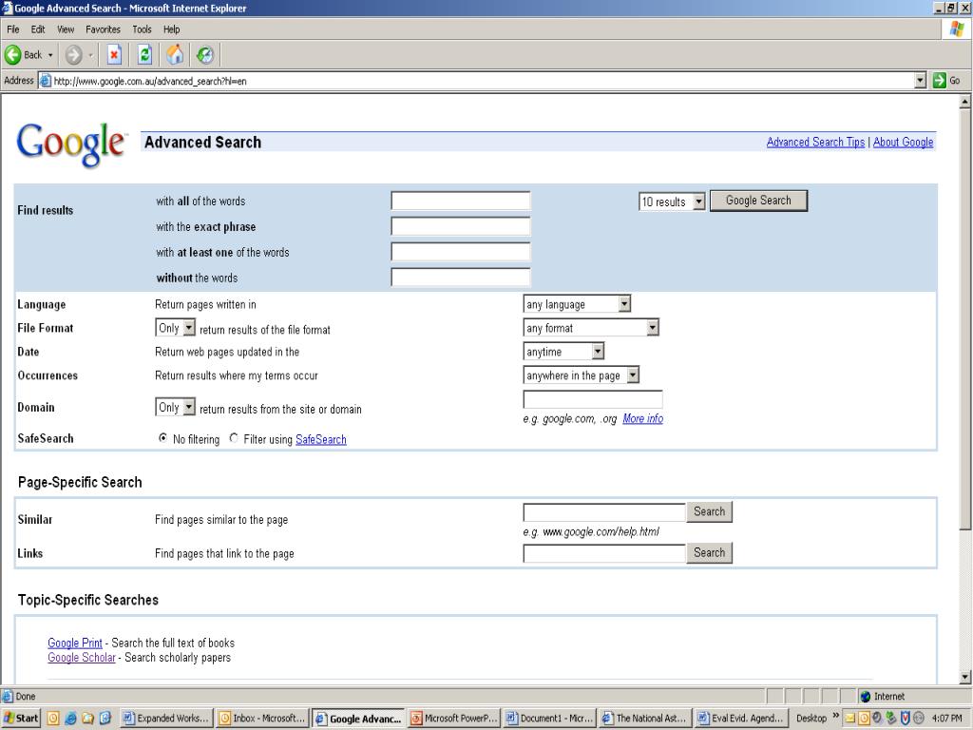Focus the 'with all of the words' field
The width and height of the screenshot is (973, 730).
tap(461, 201)
